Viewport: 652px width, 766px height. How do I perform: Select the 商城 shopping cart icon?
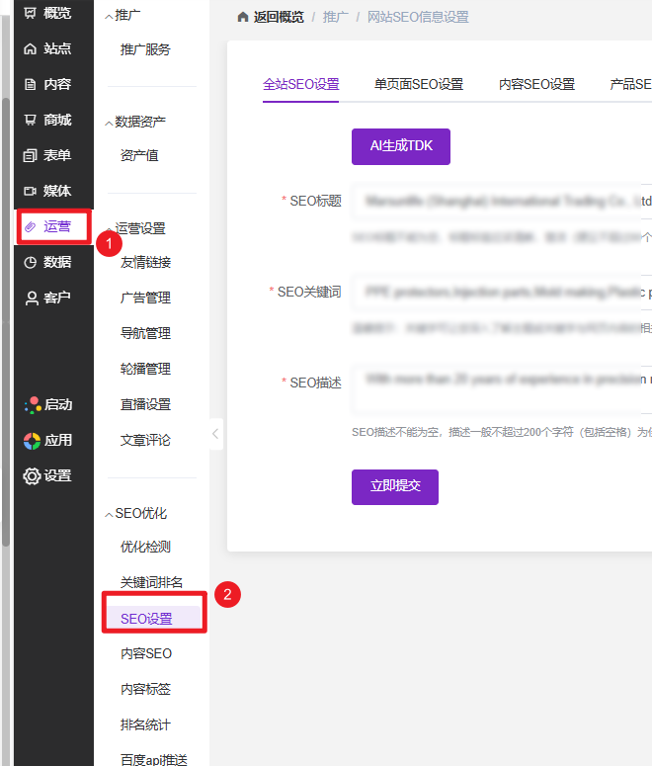pos(31,121)
